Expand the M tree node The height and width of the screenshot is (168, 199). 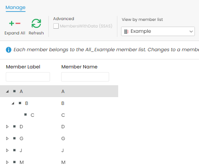(x=7, y=162)
